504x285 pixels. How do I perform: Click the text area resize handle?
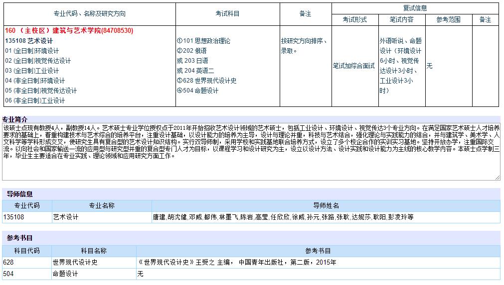498,177
